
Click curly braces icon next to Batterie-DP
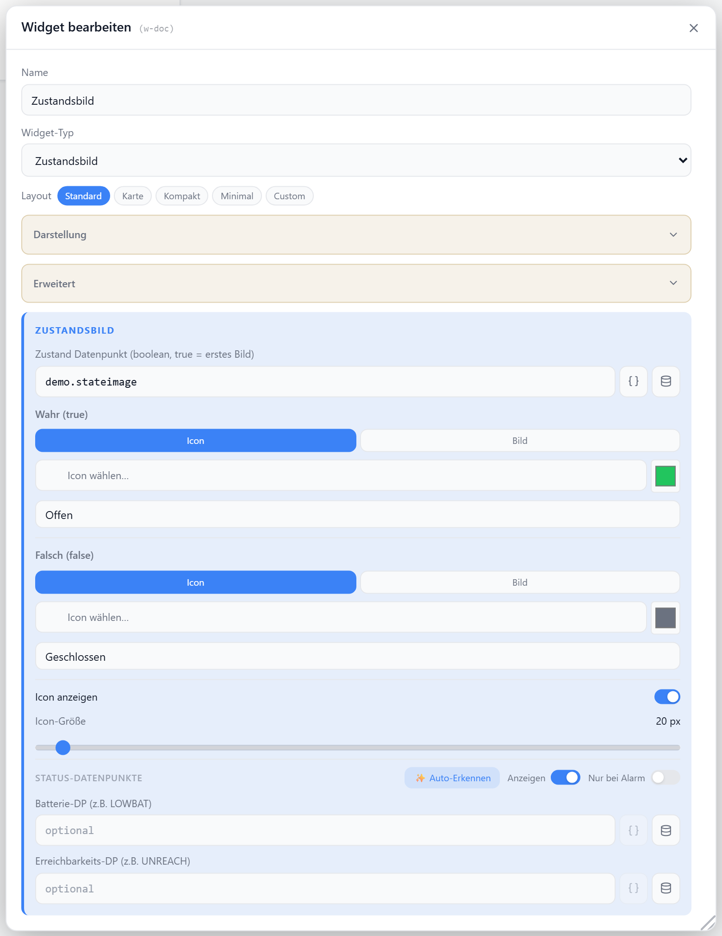[x=633, y=830]
